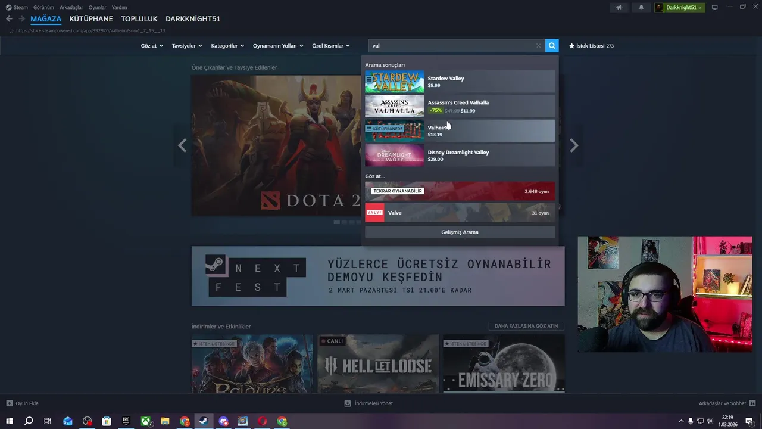Open File Explorer on taskbar
The image size is (762, 429).
165,421
